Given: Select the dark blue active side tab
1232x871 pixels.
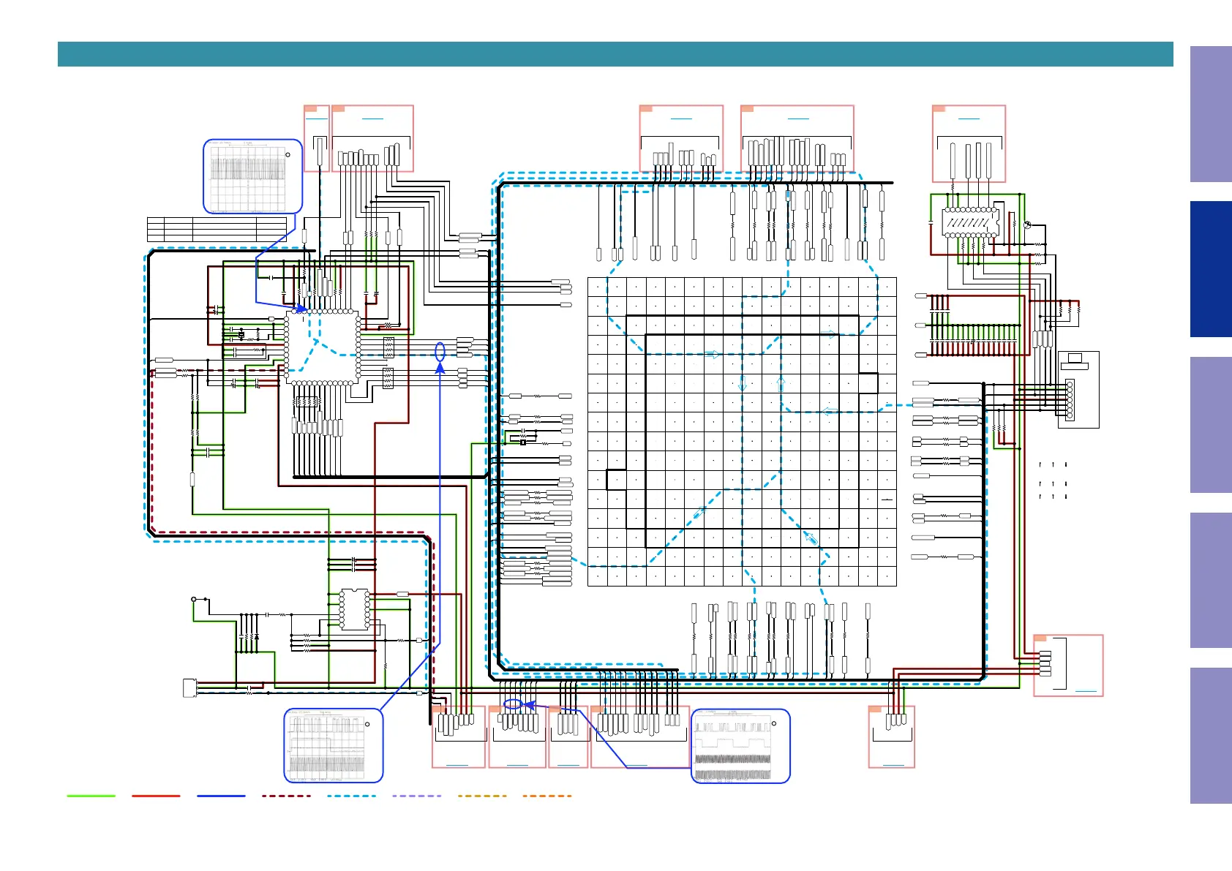Looking at the screenshot, I should coord(1210,269).
